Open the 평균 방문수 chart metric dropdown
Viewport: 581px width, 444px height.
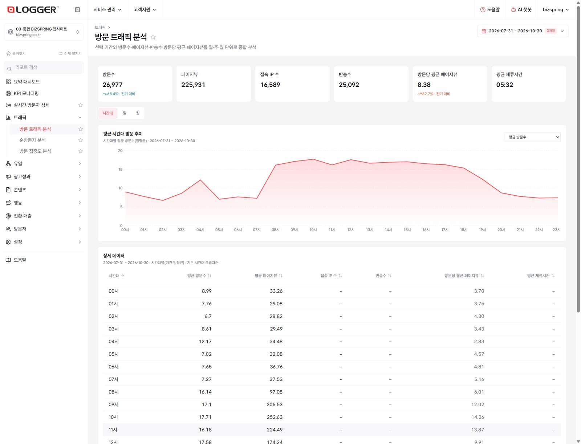pos(532,137)
